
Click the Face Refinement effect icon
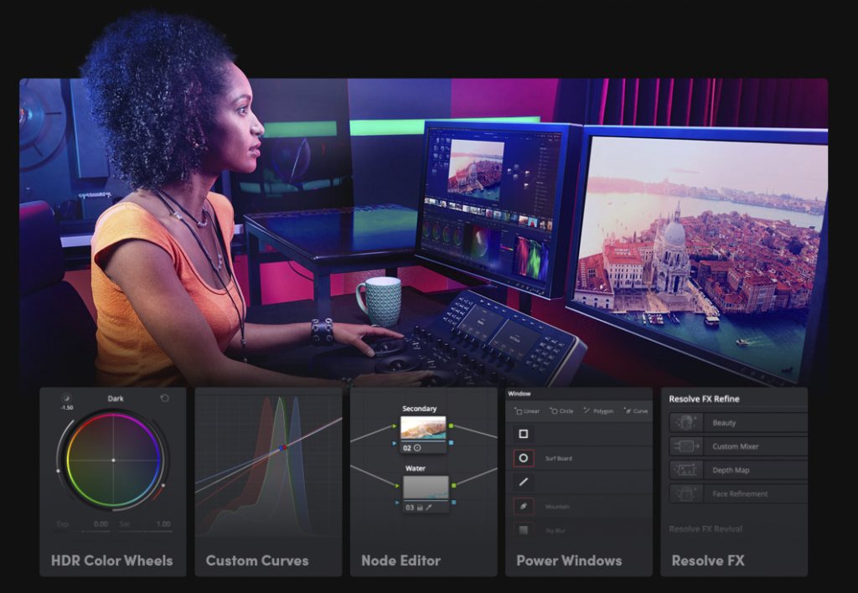[685, 493]
